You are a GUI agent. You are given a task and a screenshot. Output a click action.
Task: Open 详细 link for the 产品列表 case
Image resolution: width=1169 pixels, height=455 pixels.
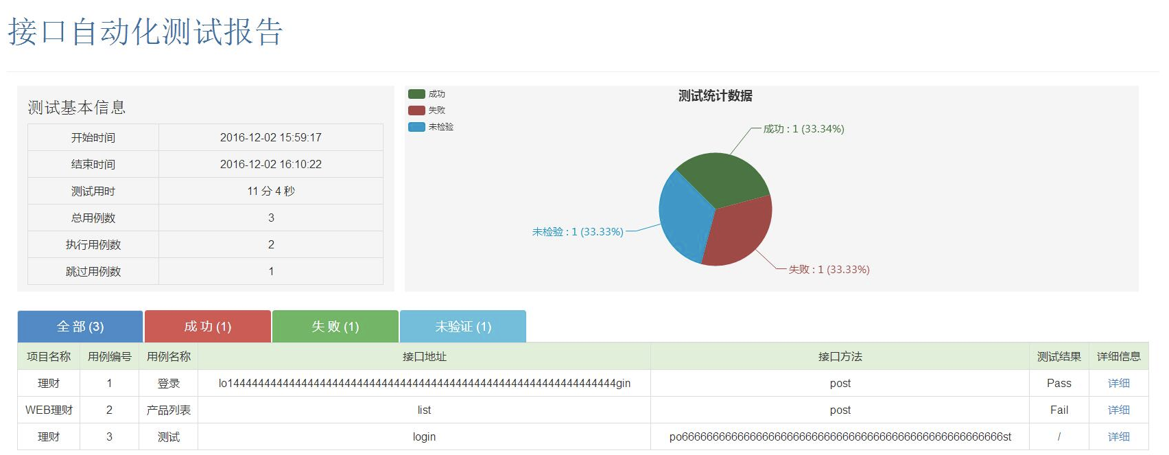[x=1118, y=410]
